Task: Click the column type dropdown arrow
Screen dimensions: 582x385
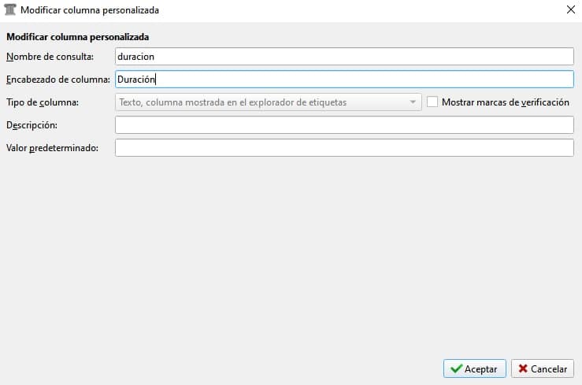Action: 413,102
